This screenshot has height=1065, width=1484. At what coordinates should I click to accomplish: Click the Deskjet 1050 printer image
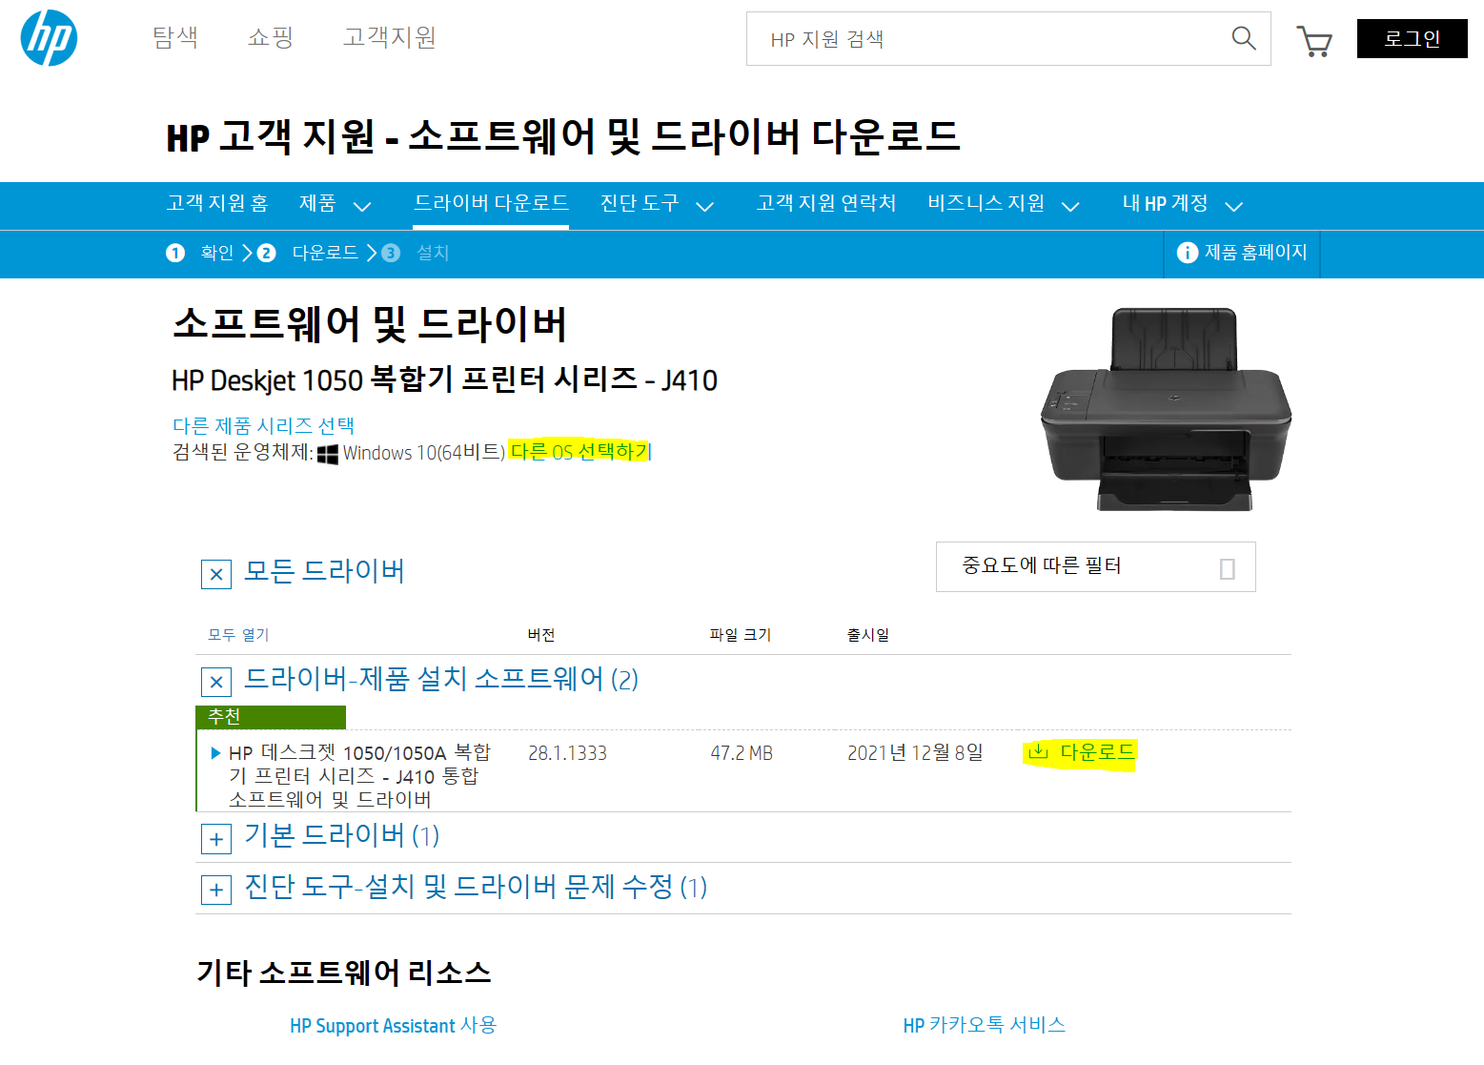pyautogui.click(x=1167, y=409)
